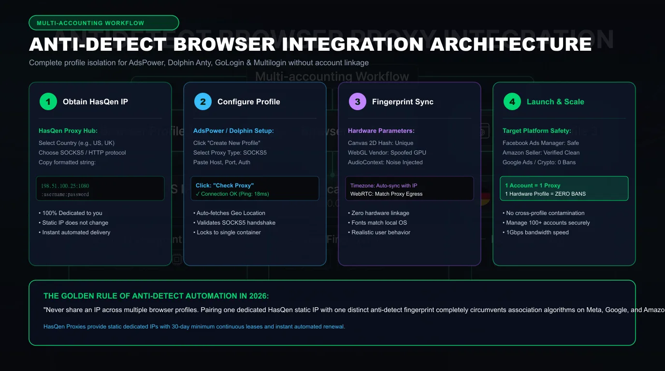The image size is (665, 371).
Task: Click 'Fonts match local OS' bullet
Action: coord(376,223)
